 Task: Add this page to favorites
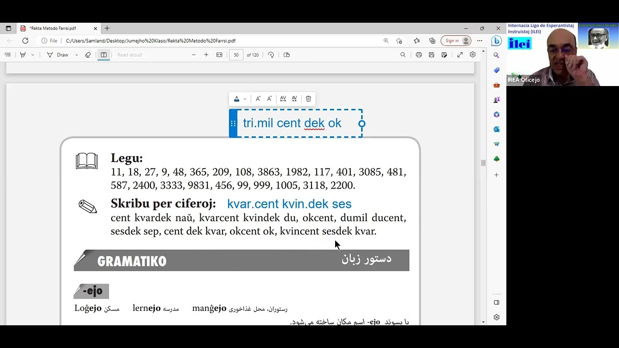(x=399, y=41)
